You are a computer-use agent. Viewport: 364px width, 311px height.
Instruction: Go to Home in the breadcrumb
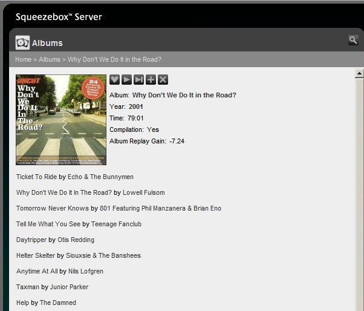tap(23, 60)
